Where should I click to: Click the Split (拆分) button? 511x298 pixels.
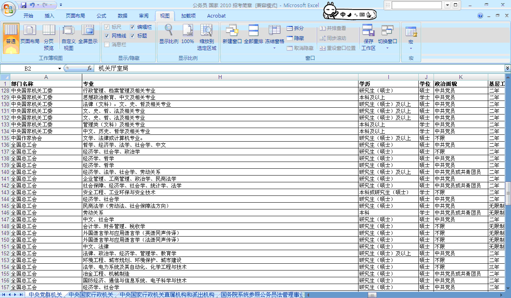pyautogui.click(x=295, y=28)
